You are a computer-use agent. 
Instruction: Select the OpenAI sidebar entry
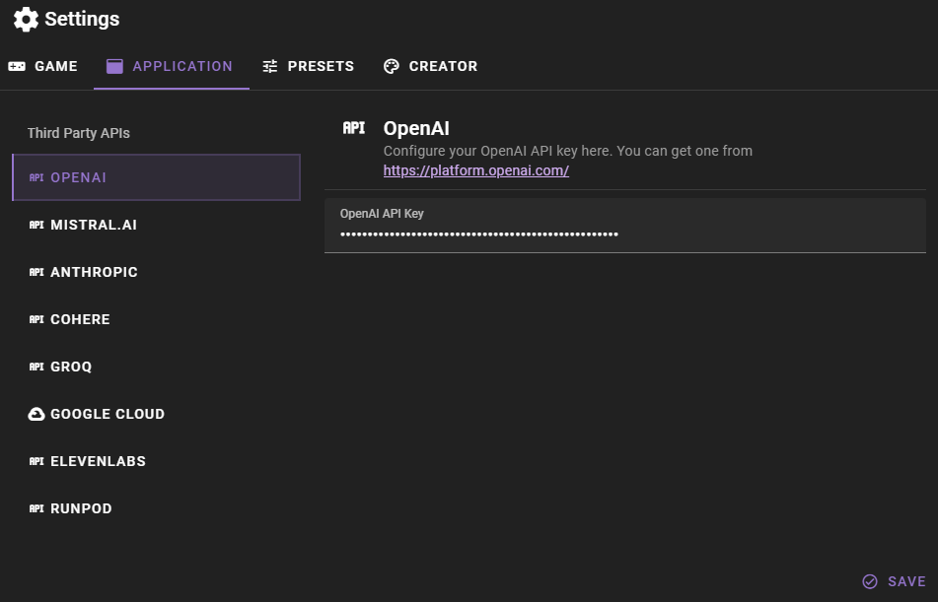click(x=156, y=177)
